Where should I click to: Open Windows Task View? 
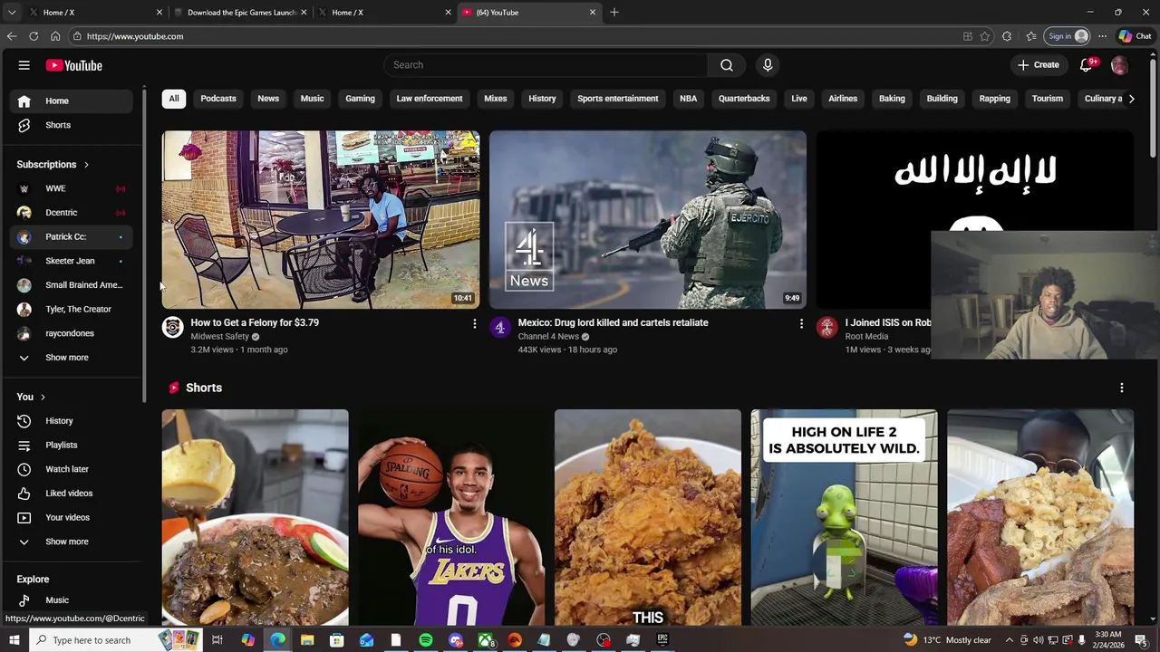click(x=217, y=640)
